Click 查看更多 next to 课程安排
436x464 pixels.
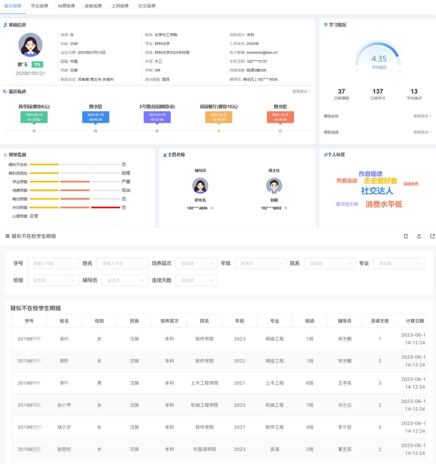coord(422,116)
